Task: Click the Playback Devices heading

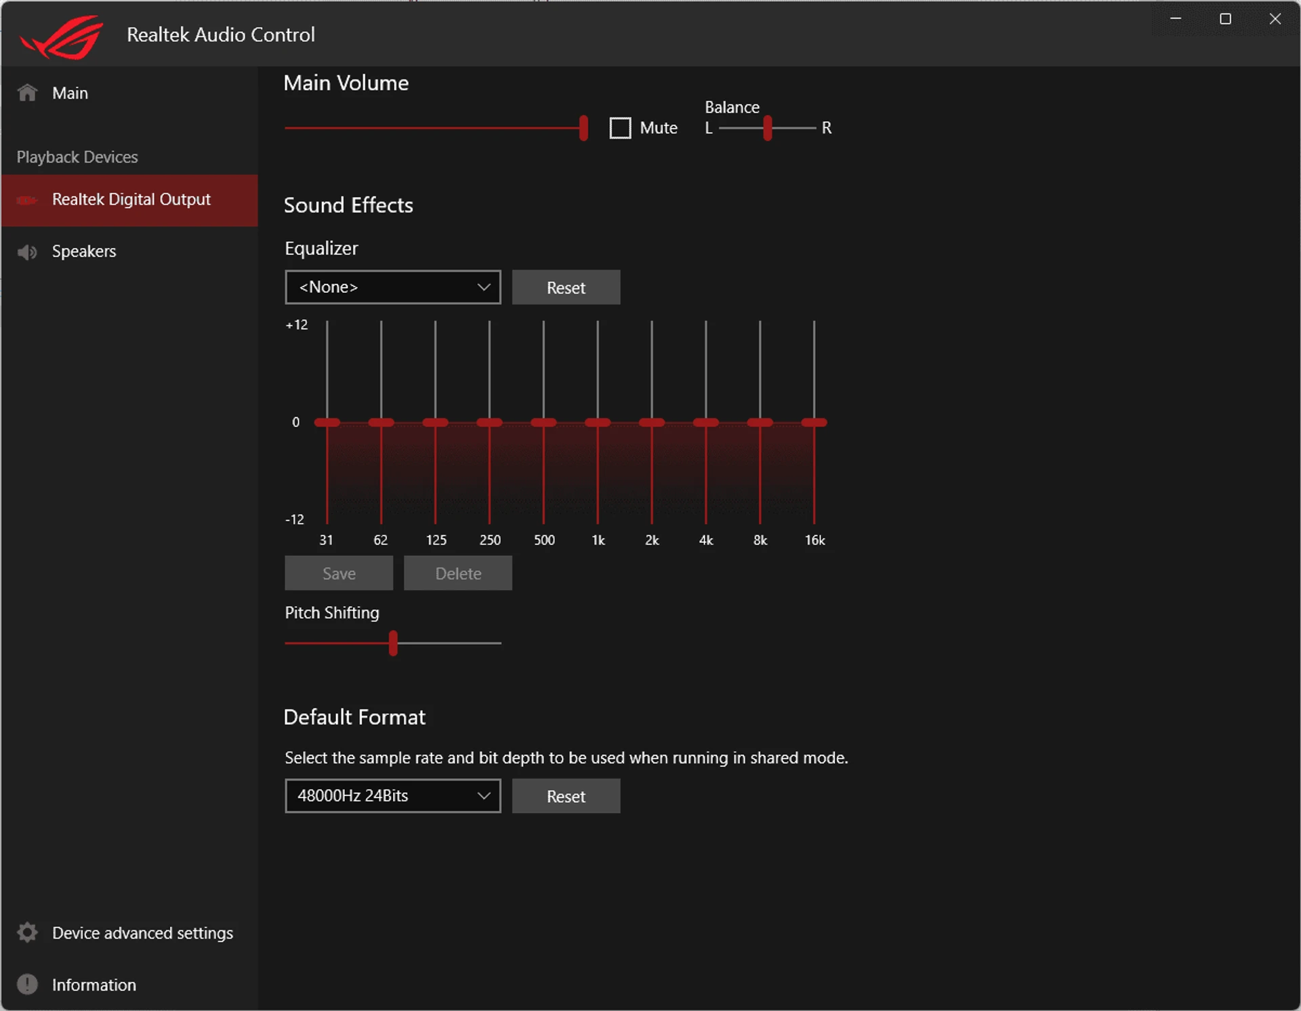Action: (x=77, y=157)
